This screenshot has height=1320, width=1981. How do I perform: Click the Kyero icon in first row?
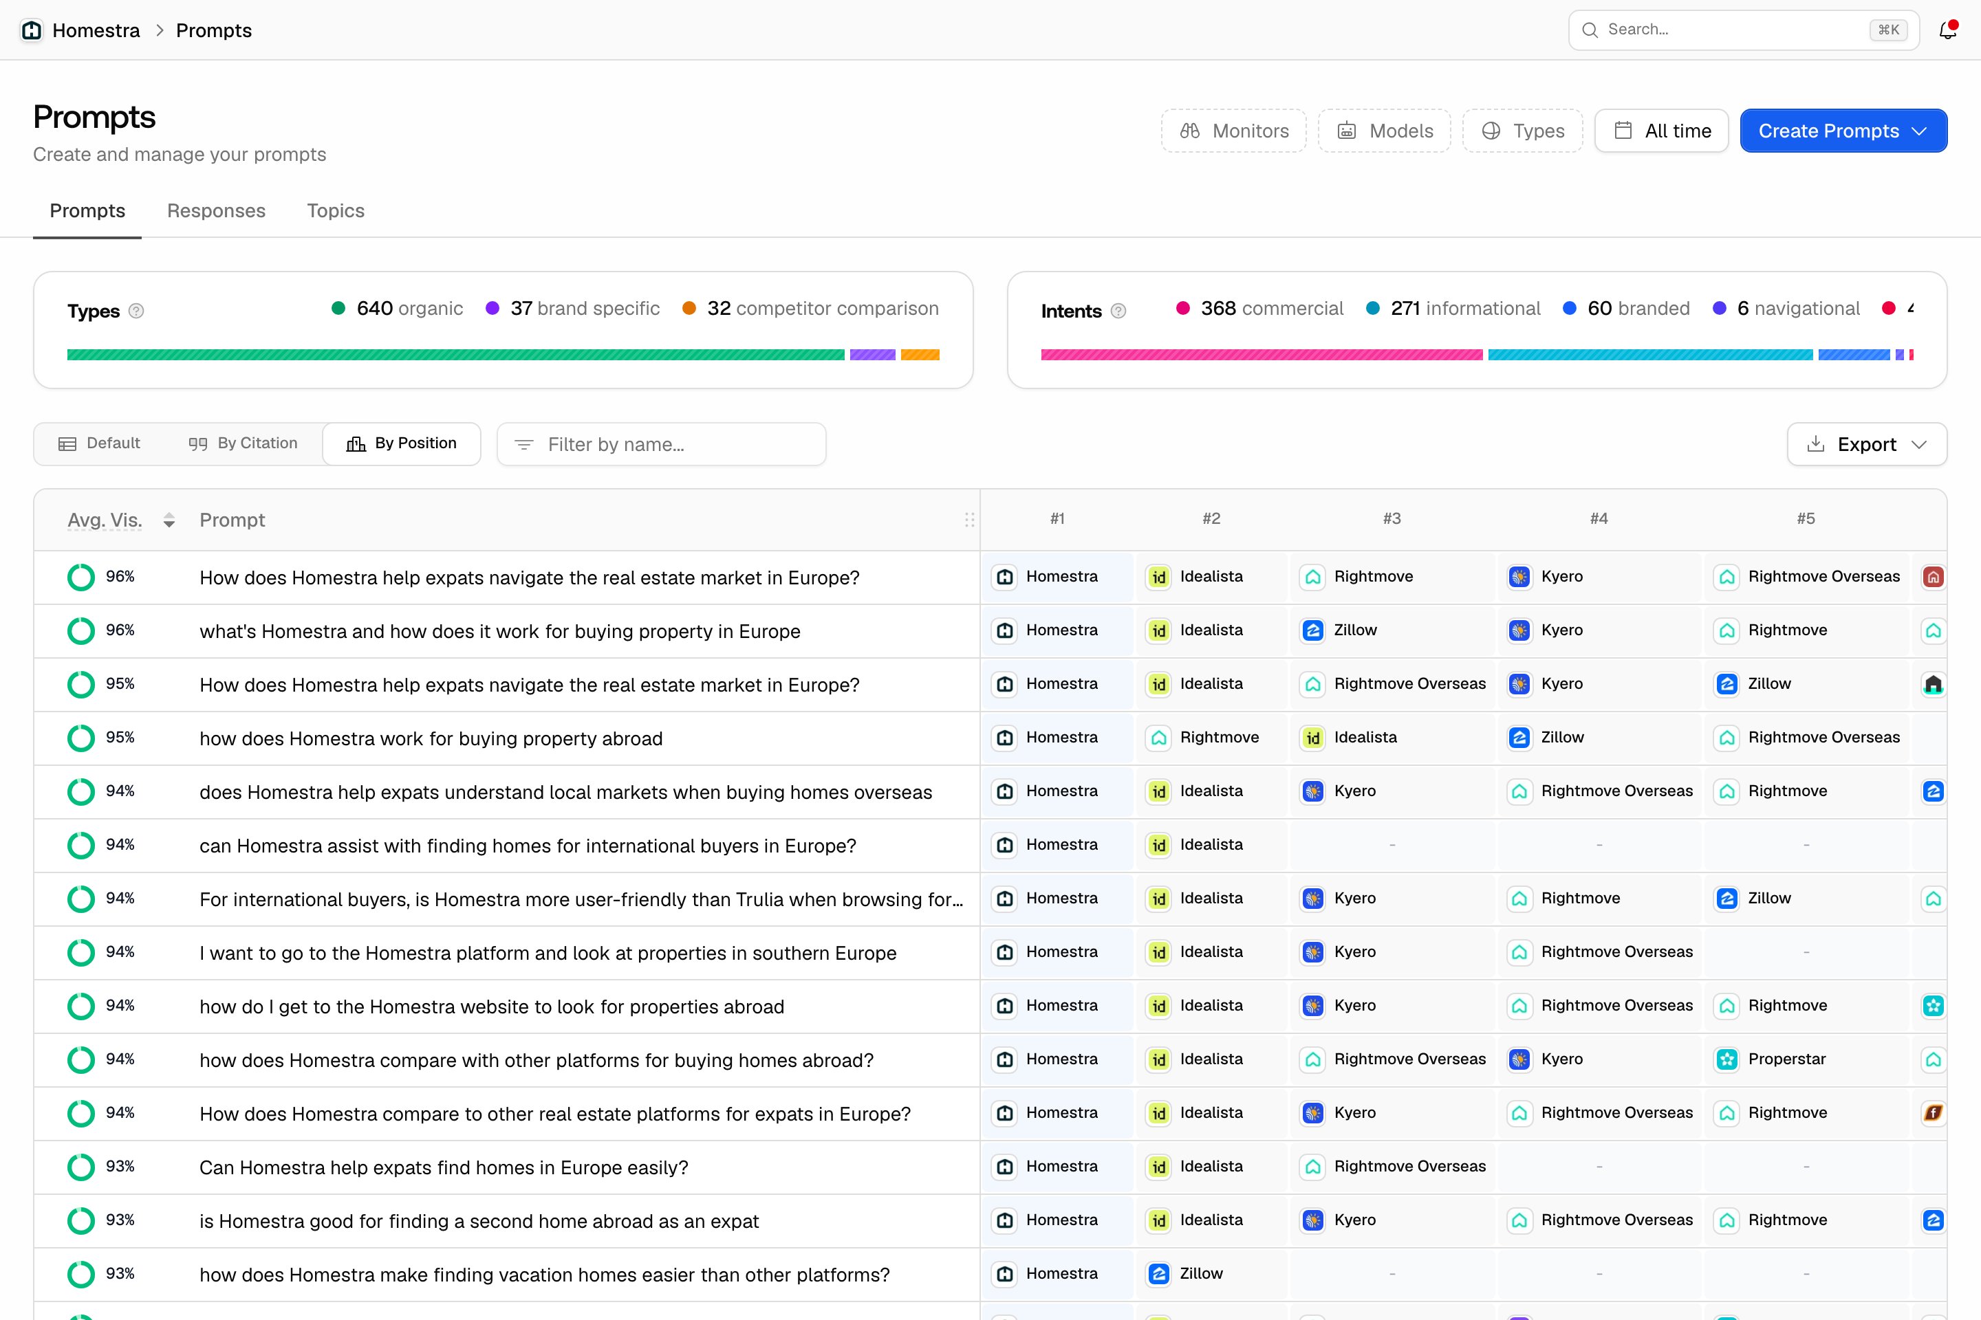pyautogui.click(x=1519, y=577)
